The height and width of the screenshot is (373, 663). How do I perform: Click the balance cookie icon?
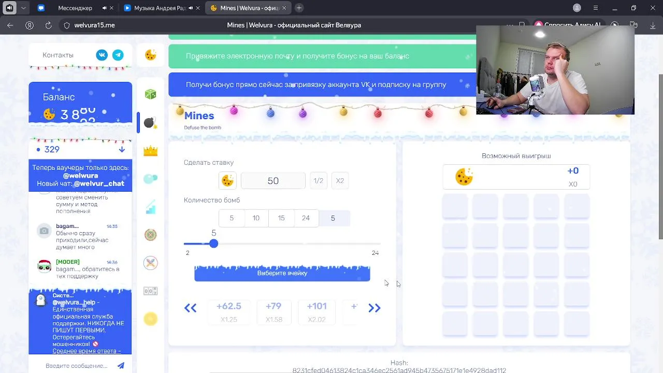[x=49, y=114]
